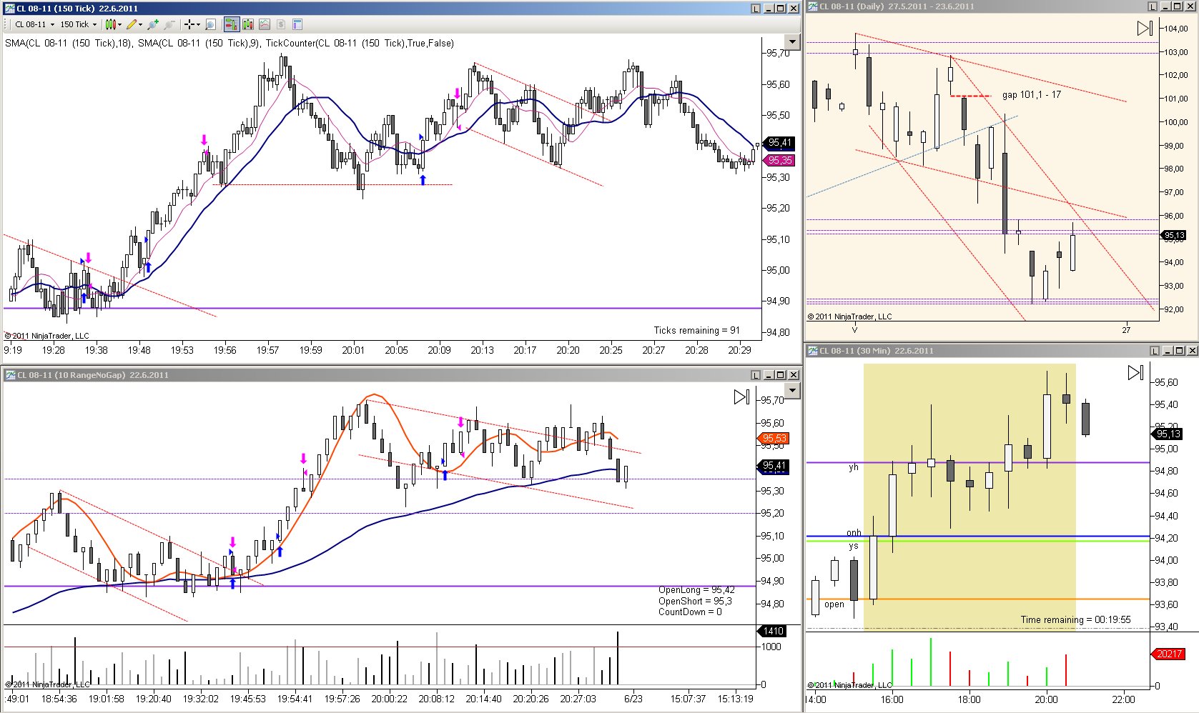Select the pencil drawing tools icon
The image size is (1199, 713).
pyautogui.click(x=132, y=24)
